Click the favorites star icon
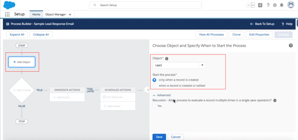This screenshot has height=140, width=298. tap(248, 5)
